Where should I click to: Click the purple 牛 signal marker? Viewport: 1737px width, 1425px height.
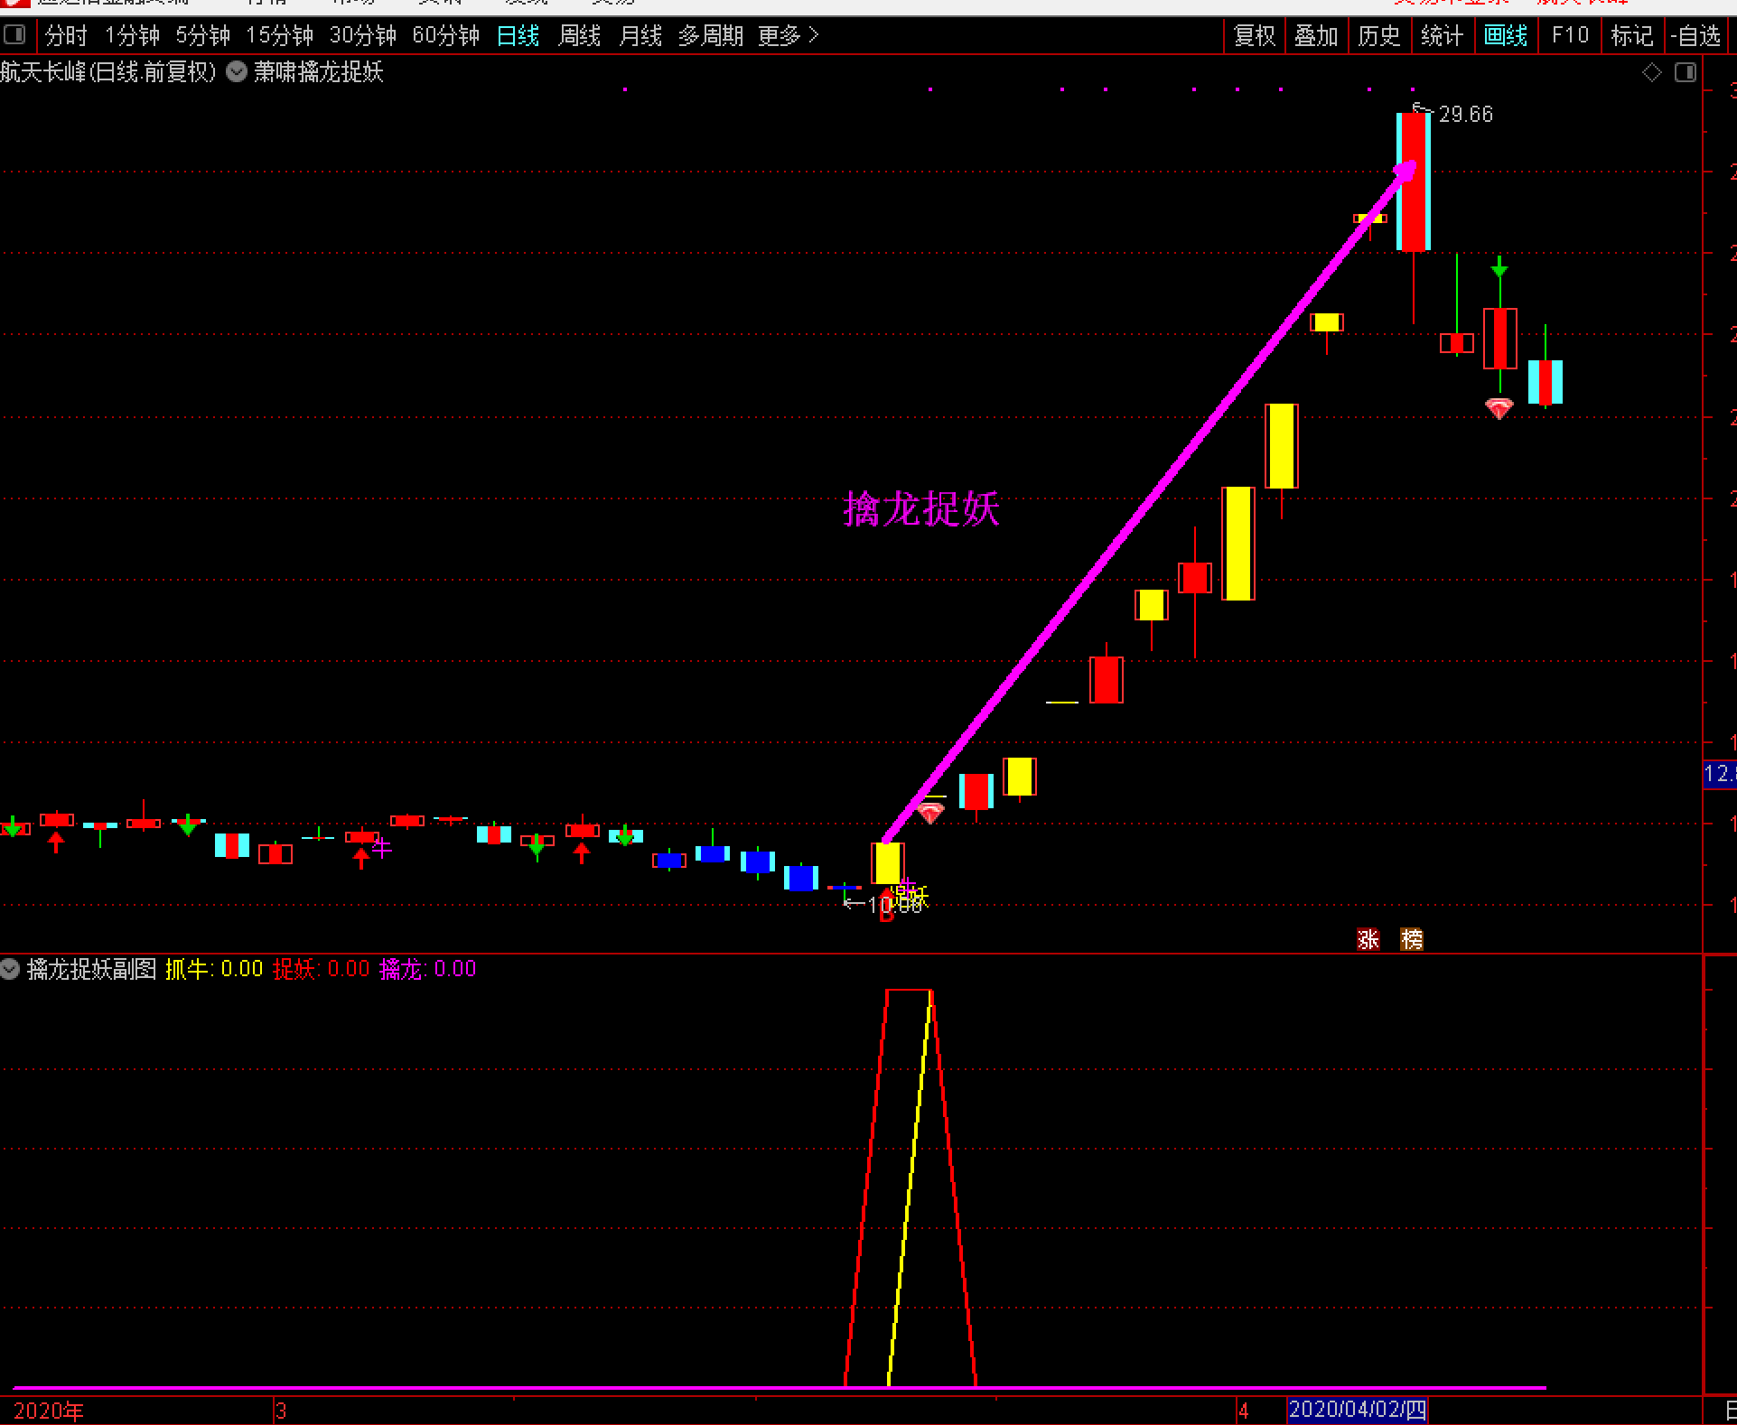pyautogui.click(x=382, y=848)
